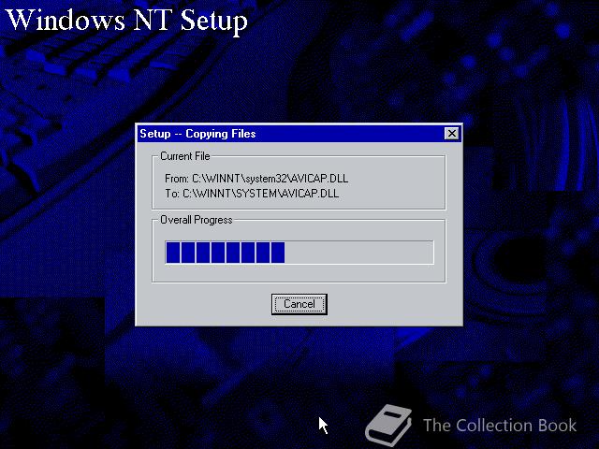
Task: Click the Overall Progress bar
Action: coord(299,253)
